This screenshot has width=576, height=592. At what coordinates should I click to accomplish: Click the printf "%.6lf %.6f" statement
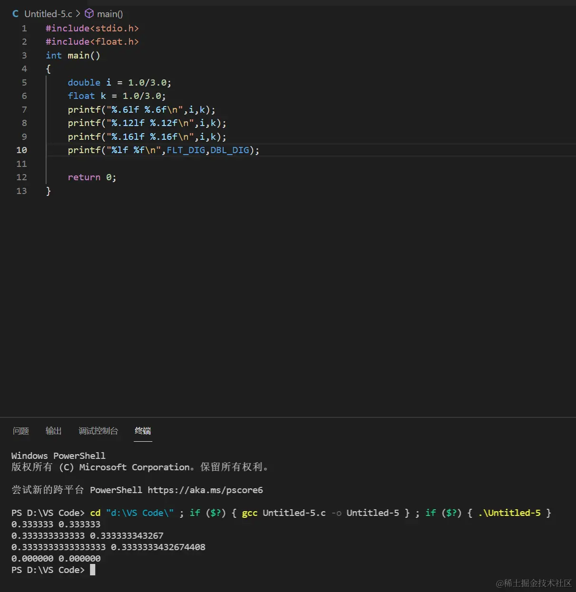tap(141, 109)
